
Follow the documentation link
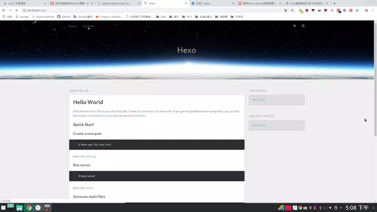point(146,111)
